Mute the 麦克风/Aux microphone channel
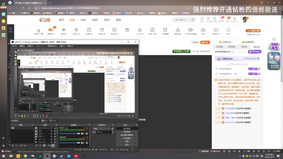 82,134
